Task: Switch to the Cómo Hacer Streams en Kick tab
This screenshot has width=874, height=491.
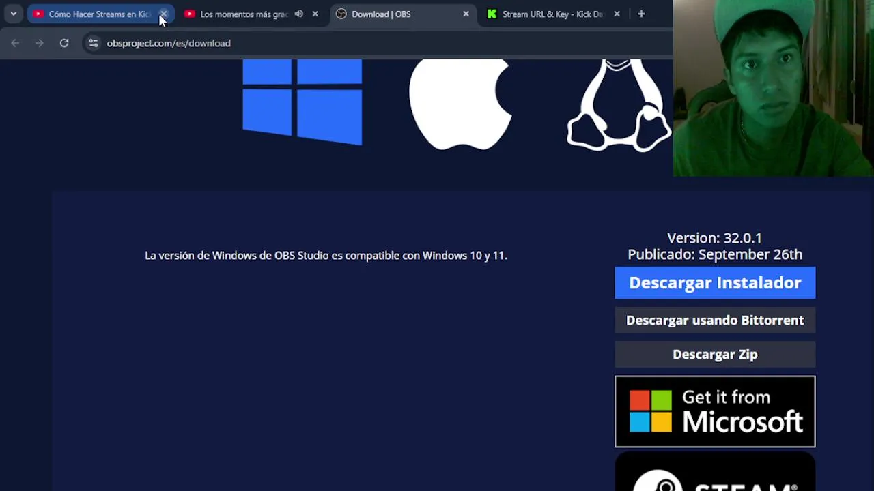Action: pyautogui.click(x=100, y=14)
